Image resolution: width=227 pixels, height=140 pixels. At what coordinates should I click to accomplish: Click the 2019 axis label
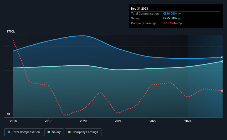[x=48, y=121]
